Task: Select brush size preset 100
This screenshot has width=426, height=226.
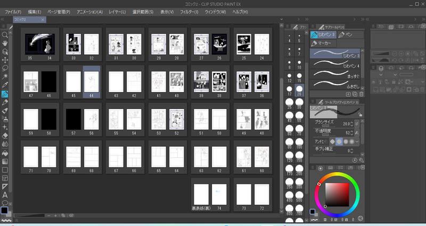Action: tap(299, 144)
